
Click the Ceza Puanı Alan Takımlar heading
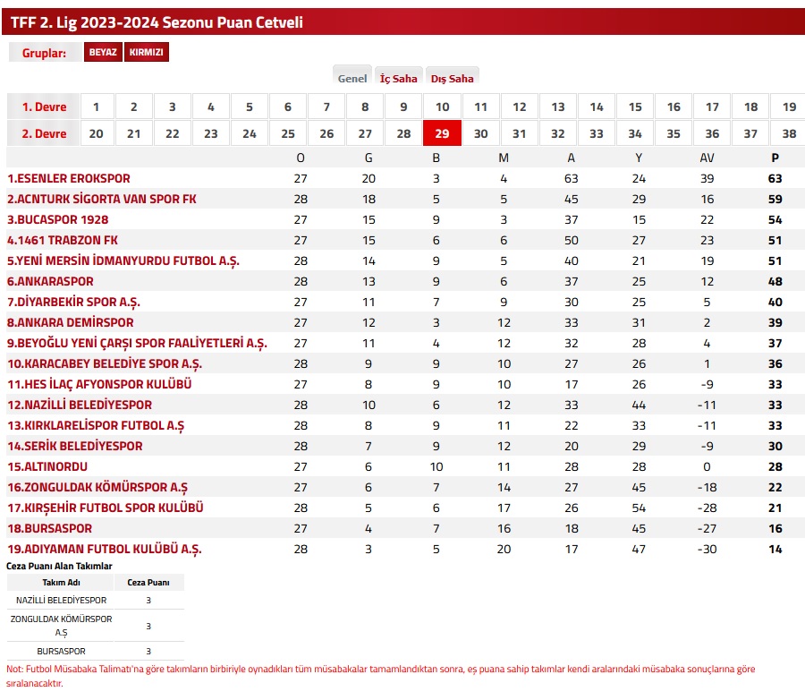tap(59, 566)
